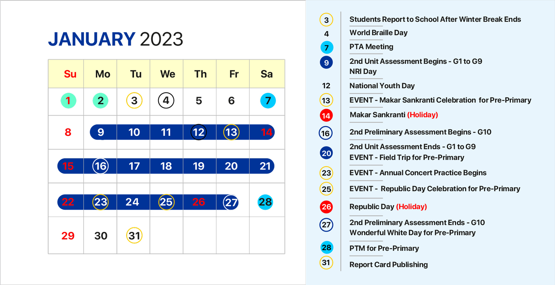Click the Sa column header
The image size is (555, 285).
coord(266,74)
